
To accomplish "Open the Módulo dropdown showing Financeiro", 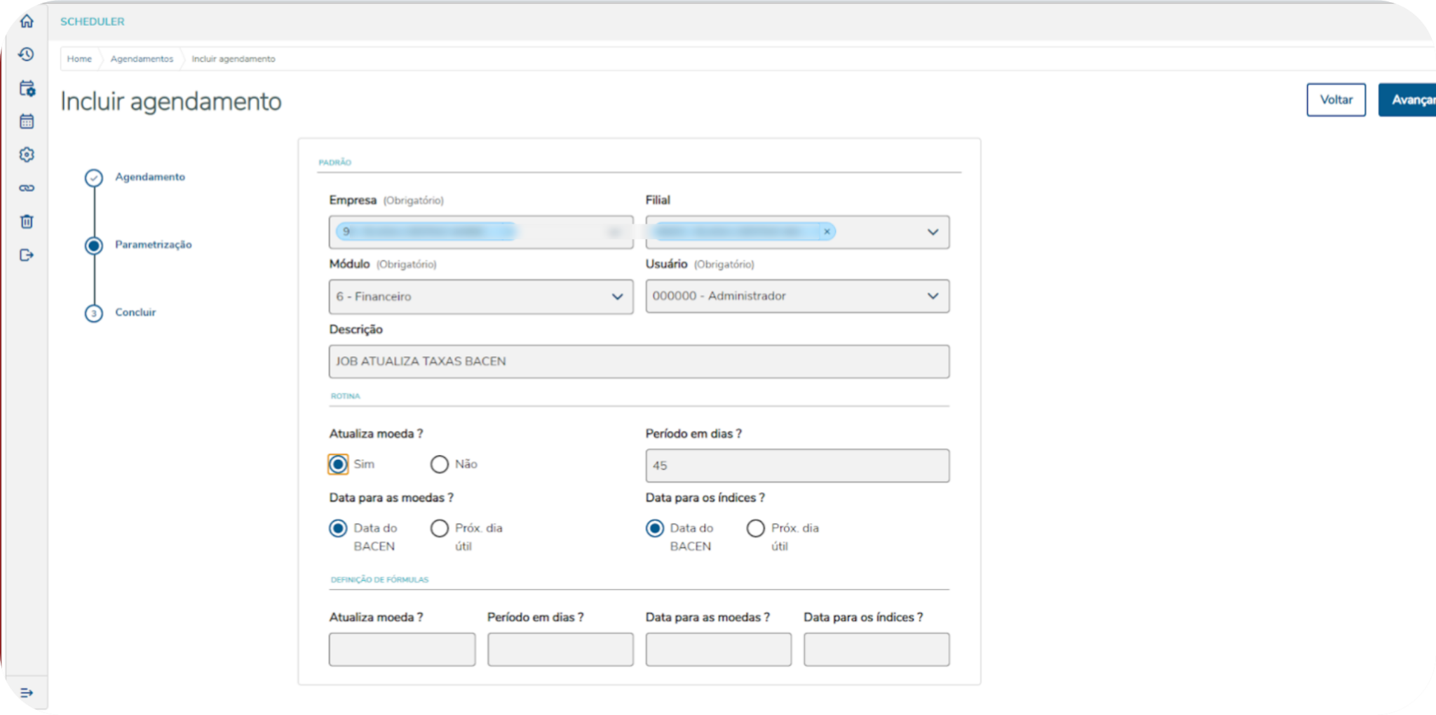I will (x=481, y=297).
